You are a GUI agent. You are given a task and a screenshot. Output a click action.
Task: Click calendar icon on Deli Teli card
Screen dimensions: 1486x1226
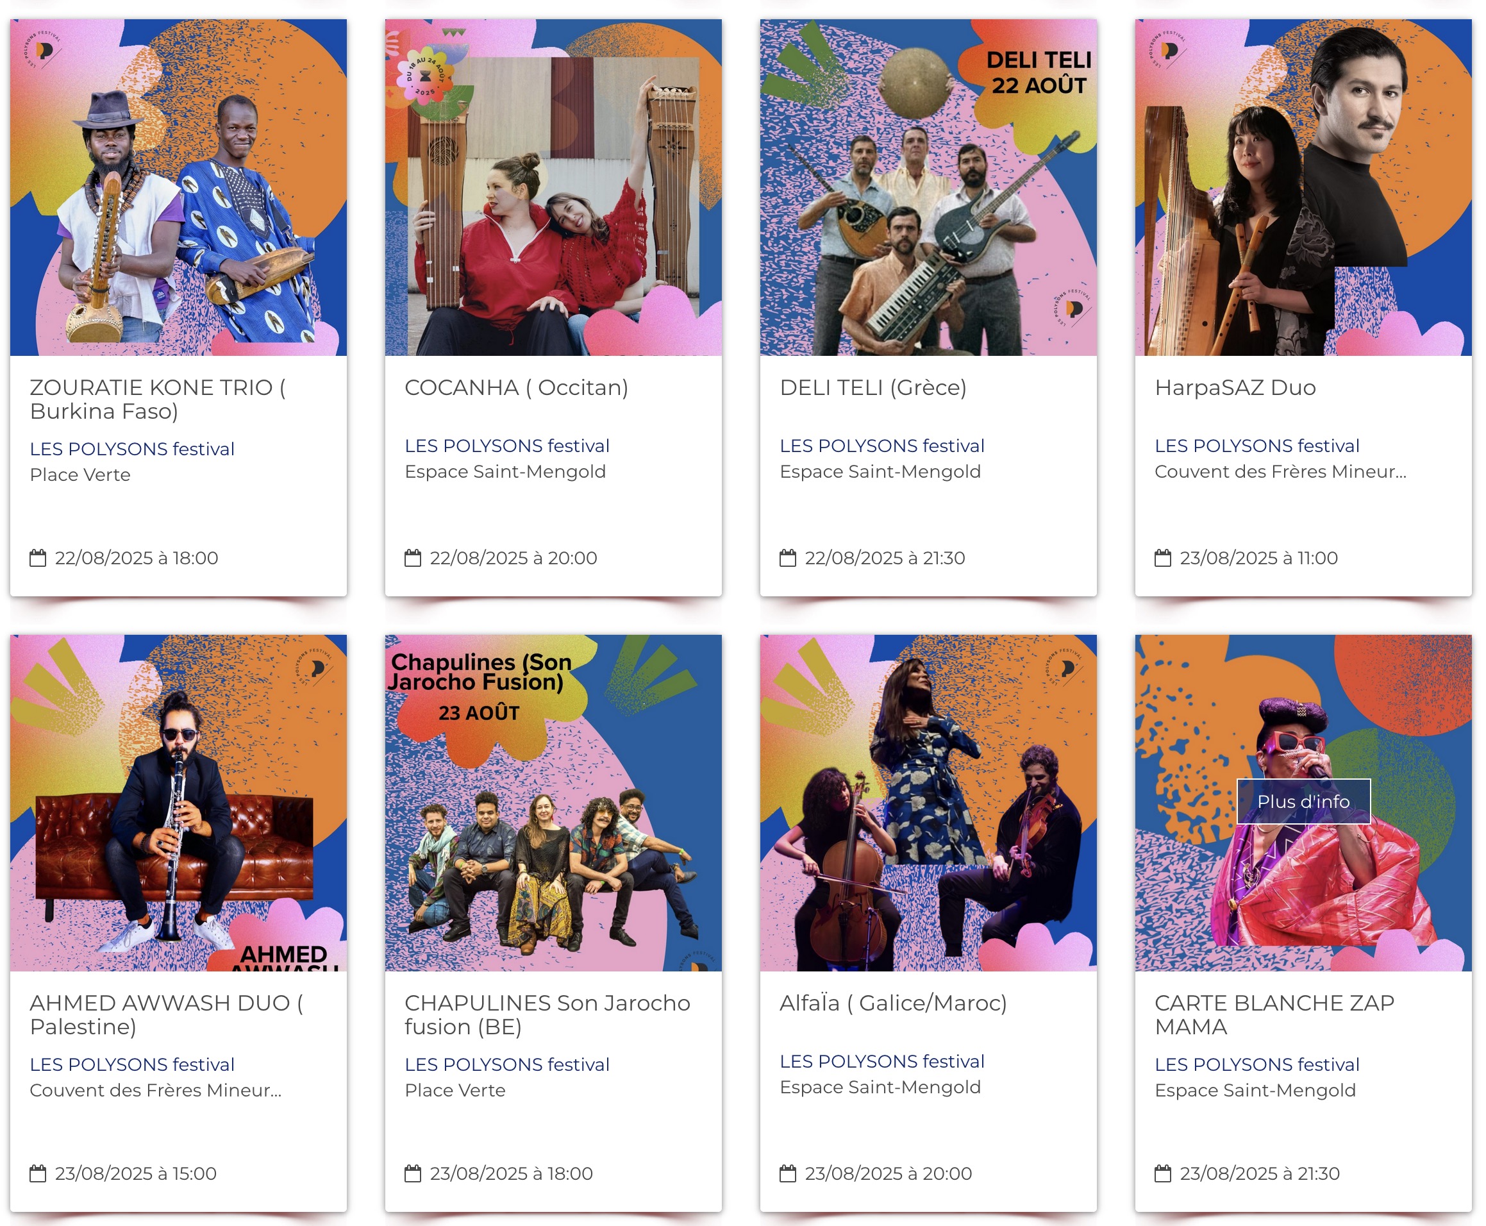tap(787, 558)
